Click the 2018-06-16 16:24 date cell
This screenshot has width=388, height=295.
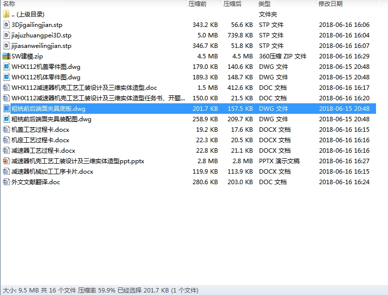[x=344, y=182]
